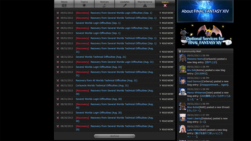
Task: Click status icon beside Several Worlds Technical Difficulties (Aug. 31)
Action: (58, 57)
